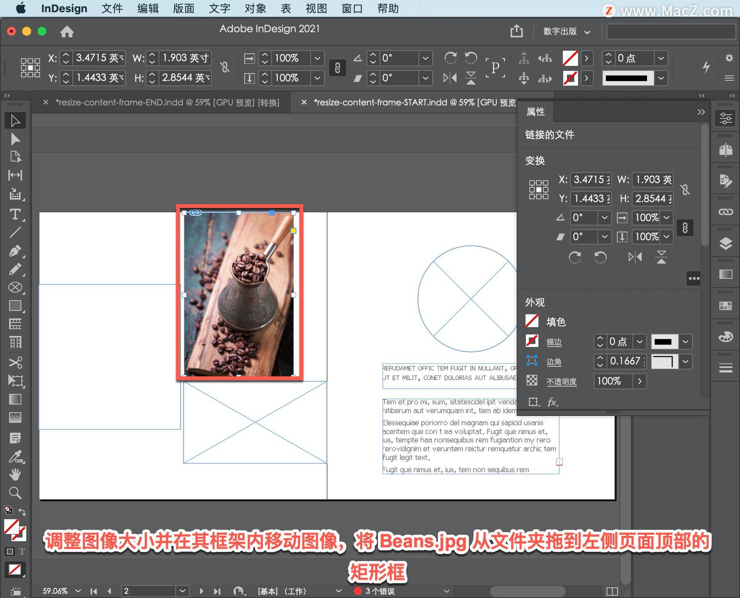740x598 pixels.
Task: Select the 属性 panel tab
Action: coord(536,112)
